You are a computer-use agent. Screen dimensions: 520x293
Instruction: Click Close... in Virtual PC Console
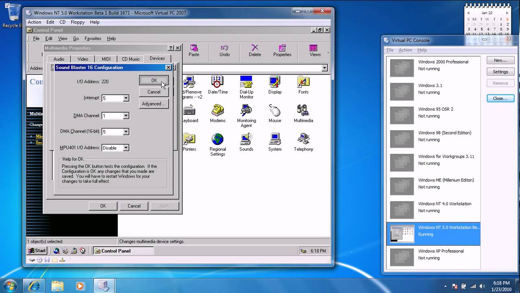(x=500, y=98)
